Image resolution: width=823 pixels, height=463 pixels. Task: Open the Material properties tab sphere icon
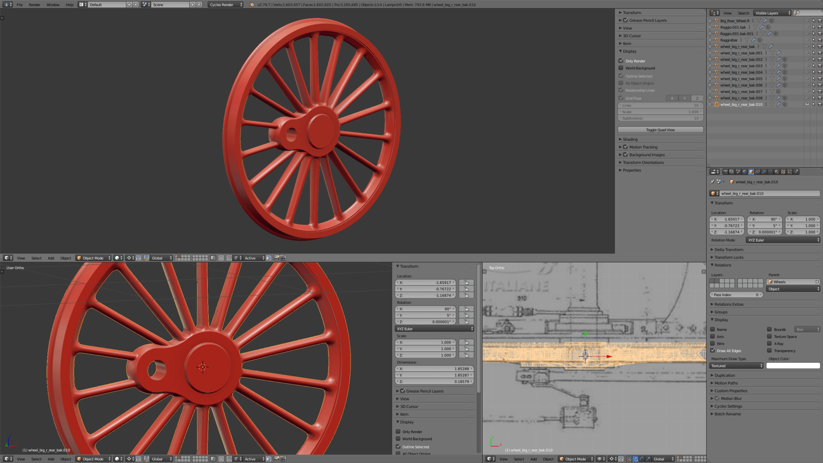click(x=777, y=171)
